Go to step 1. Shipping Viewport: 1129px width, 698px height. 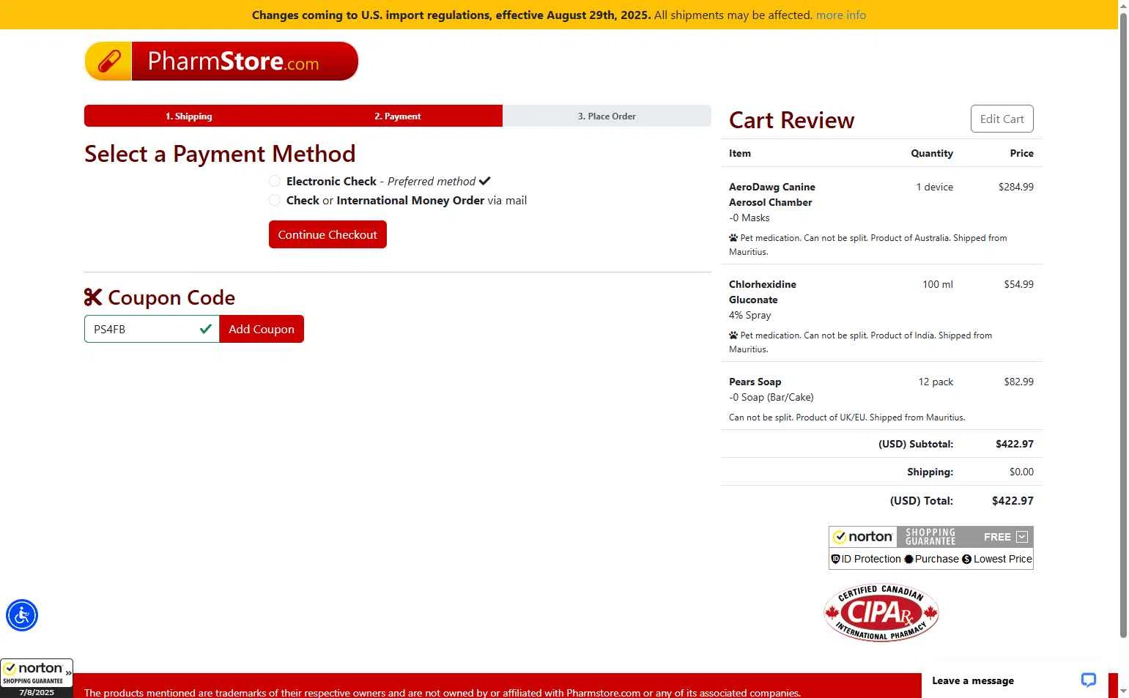(188, 116)
